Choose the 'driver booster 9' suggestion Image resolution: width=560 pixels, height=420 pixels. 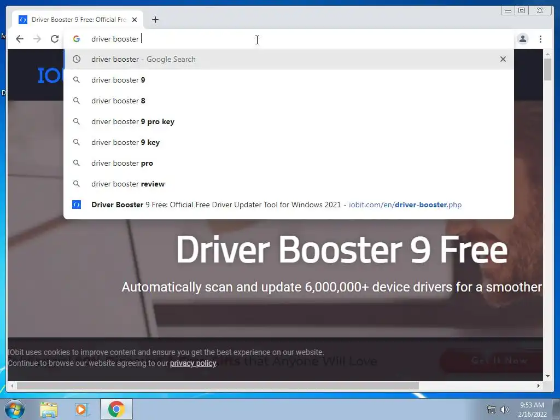[x=289, y=80]
